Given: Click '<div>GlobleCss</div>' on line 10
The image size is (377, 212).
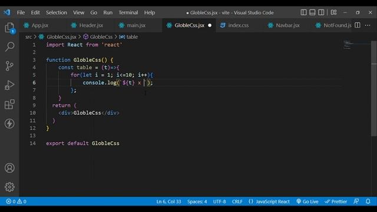Looking at the screenshot, I should click(88, 113).
